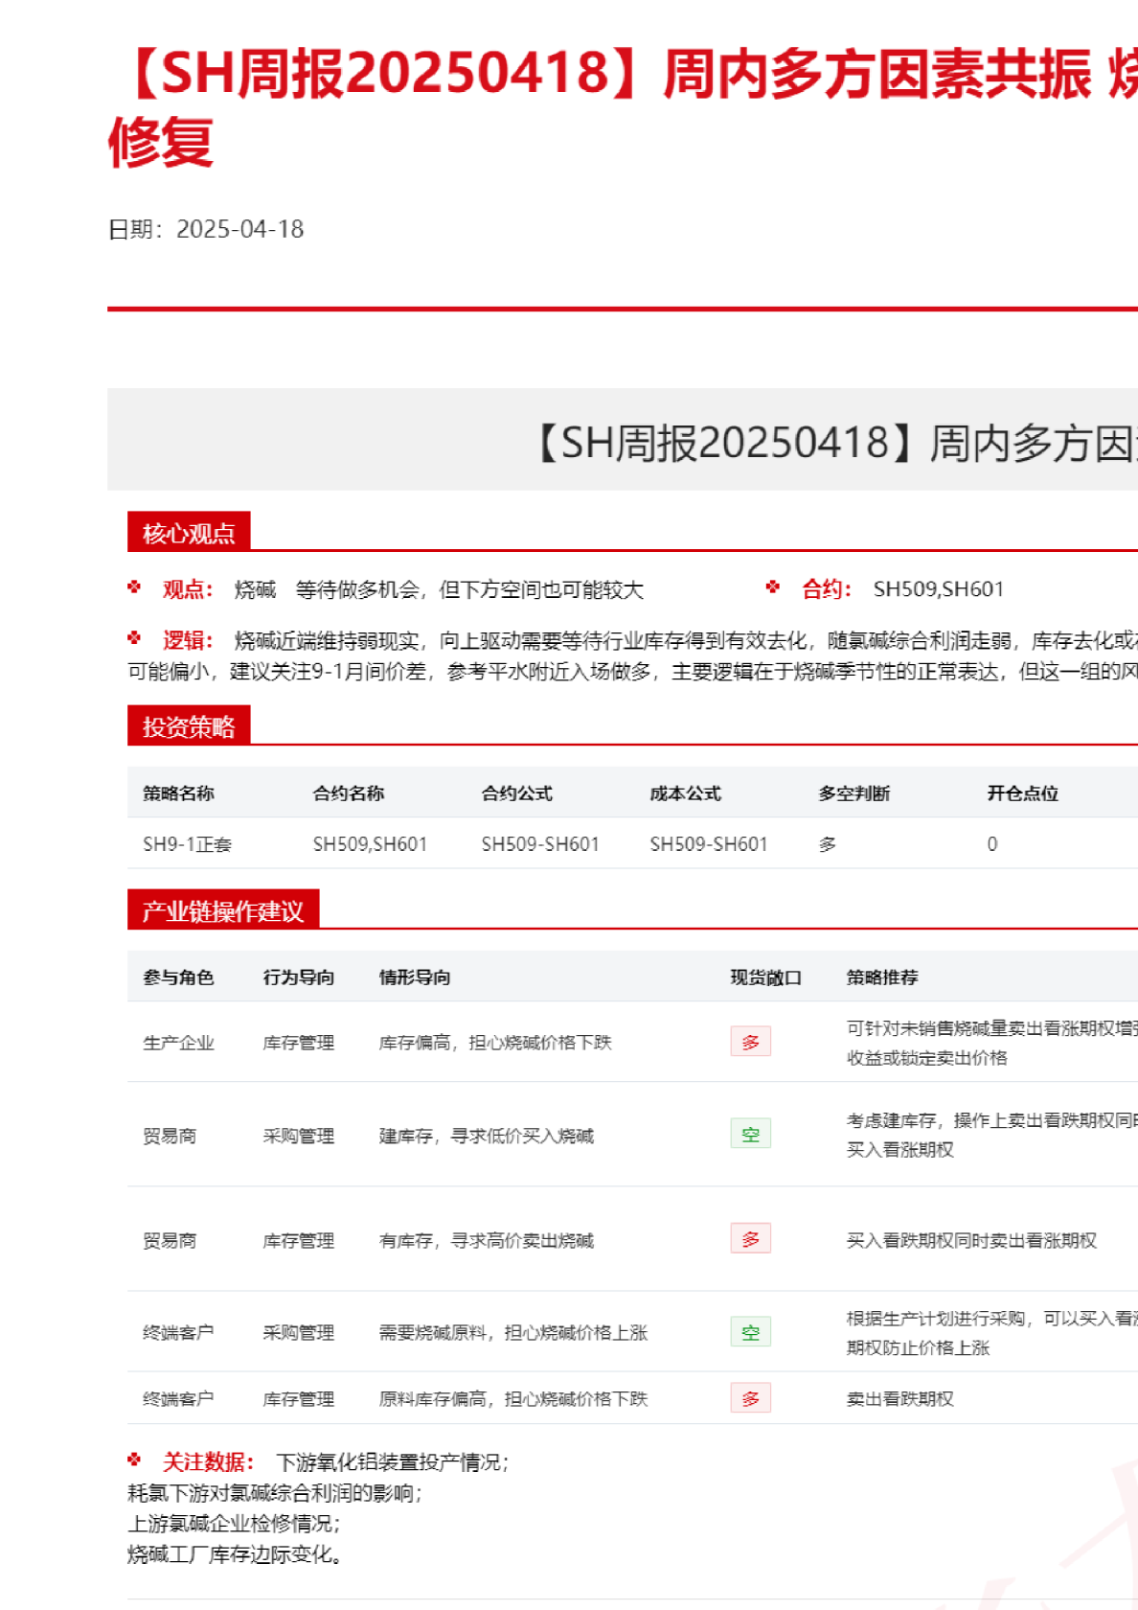Viewport: 1138px width, 1610px height.
Task: Click the 开仓点位 column header
Action: pos(1022,793)
